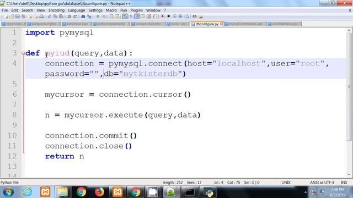The height and width of the screenshot is (198, 353).
Task: Switch to the userinterface.py tab
Action: click(x=284, y=24)
